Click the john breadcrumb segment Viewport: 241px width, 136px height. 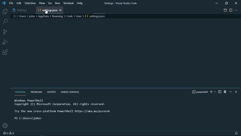click(32, 16)
